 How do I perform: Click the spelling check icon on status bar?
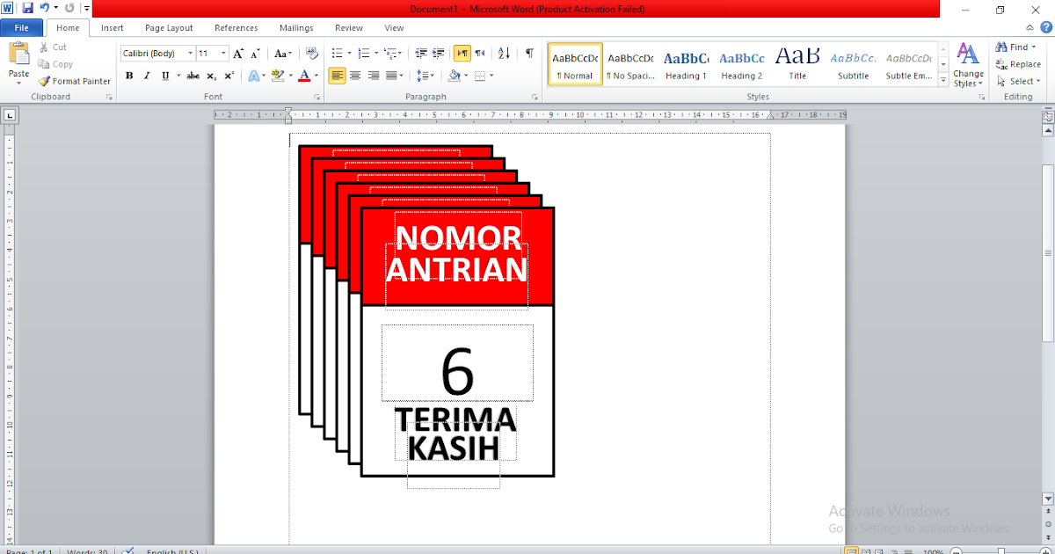point(128,550)
